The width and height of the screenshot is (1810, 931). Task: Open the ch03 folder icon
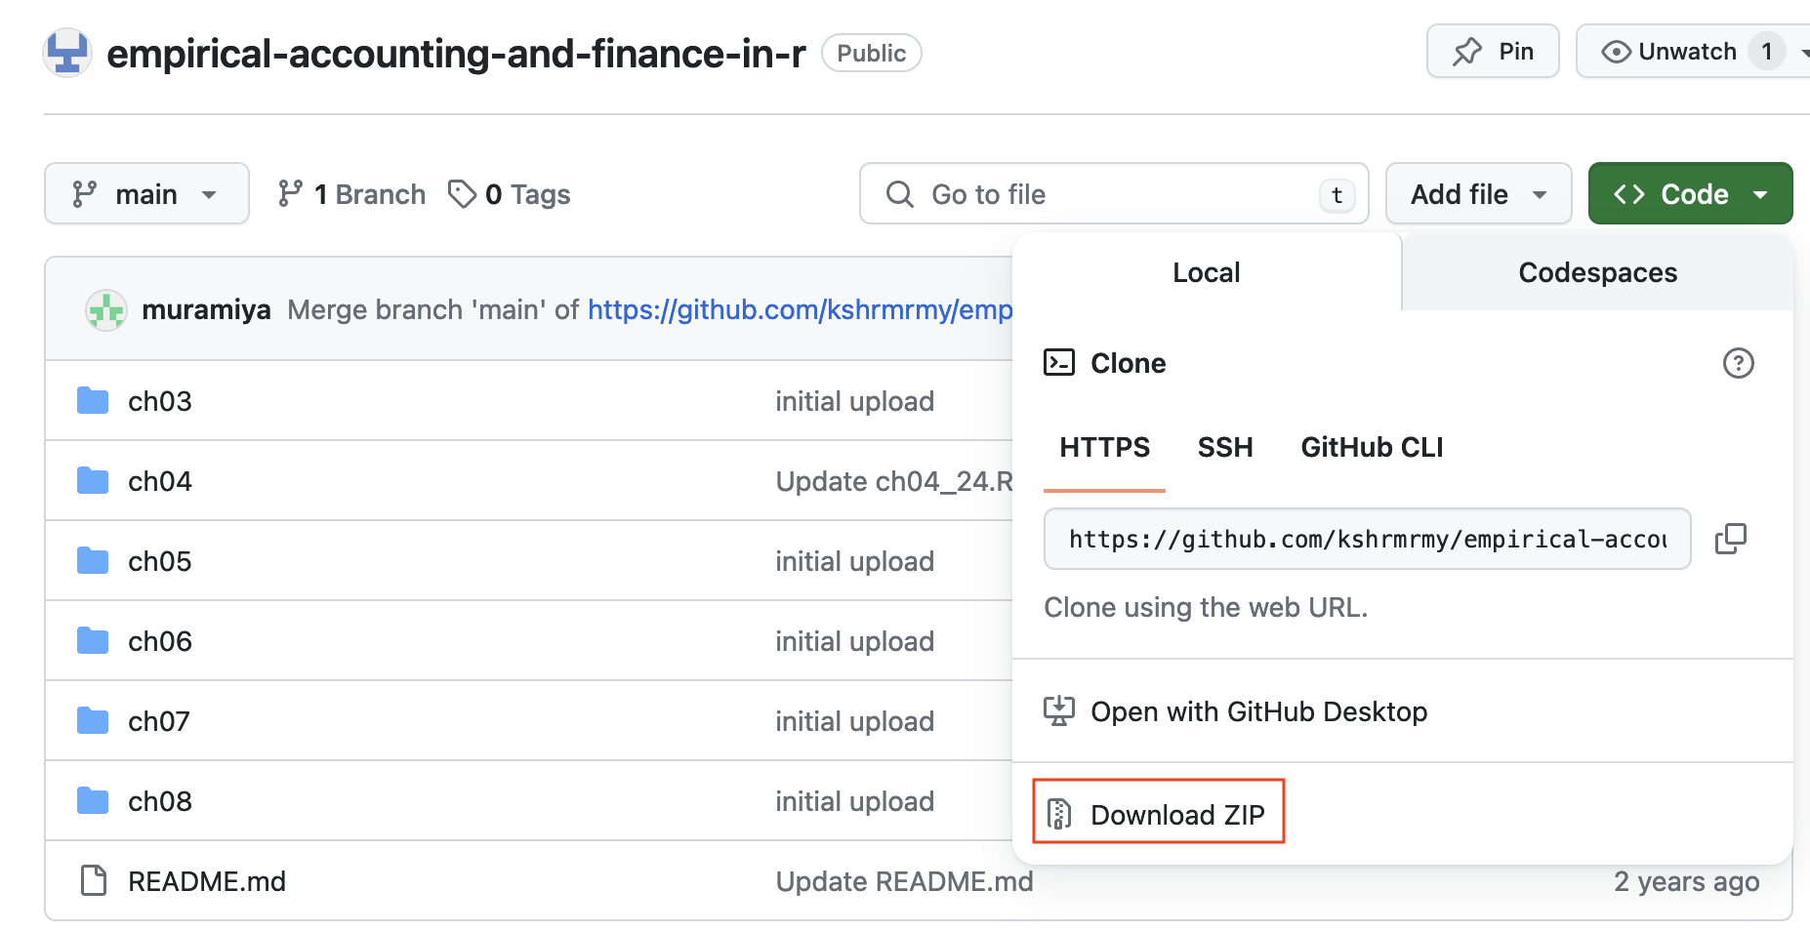[x=93, y=401]
